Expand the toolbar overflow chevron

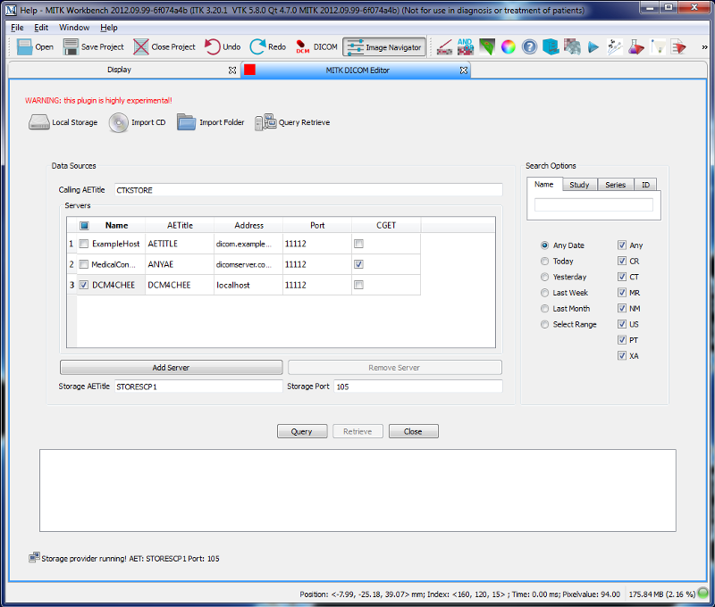[x=704, y=47]
